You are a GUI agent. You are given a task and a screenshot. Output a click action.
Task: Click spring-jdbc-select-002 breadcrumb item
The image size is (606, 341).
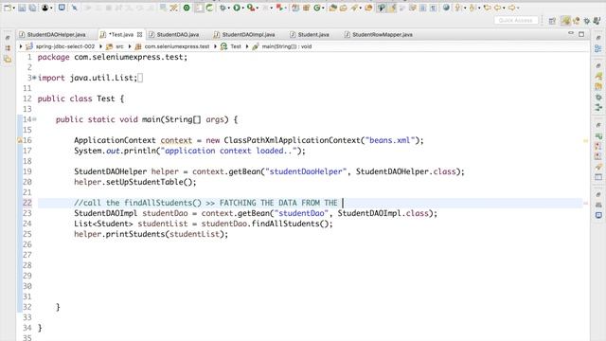(65, 46)
